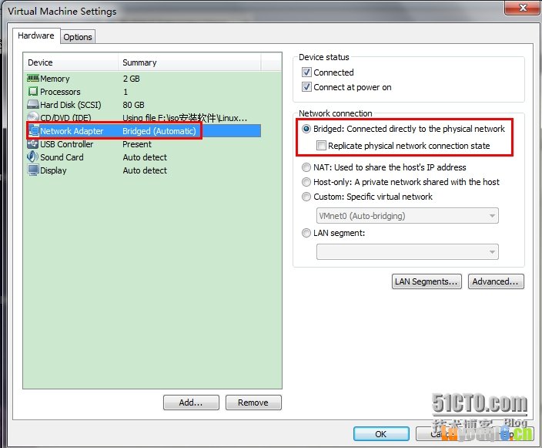Enable Replicate physical network connection state
Image resolution: width=542 pixels, height=448 pixels.
point(321,146)
